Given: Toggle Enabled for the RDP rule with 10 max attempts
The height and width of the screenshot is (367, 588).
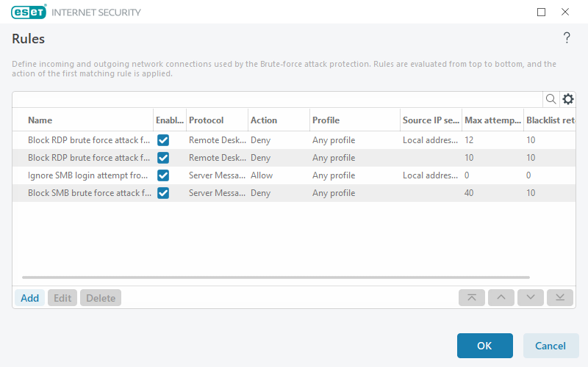Looking at the screenshot, I should 163,158.
